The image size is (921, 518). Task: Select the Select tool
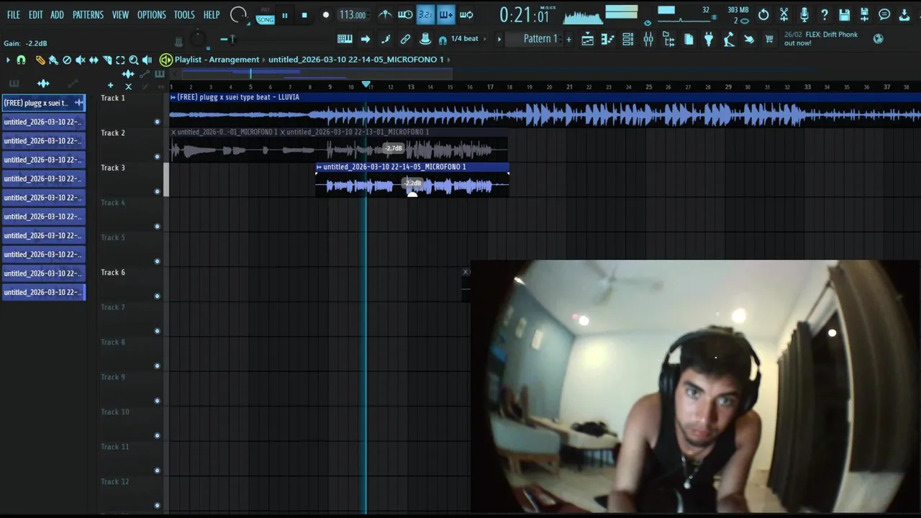[120, 60]
